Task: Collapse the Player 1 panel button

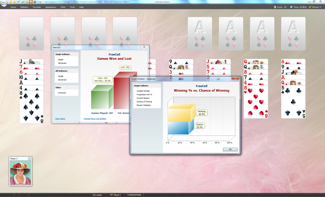Action: [29, 159]
